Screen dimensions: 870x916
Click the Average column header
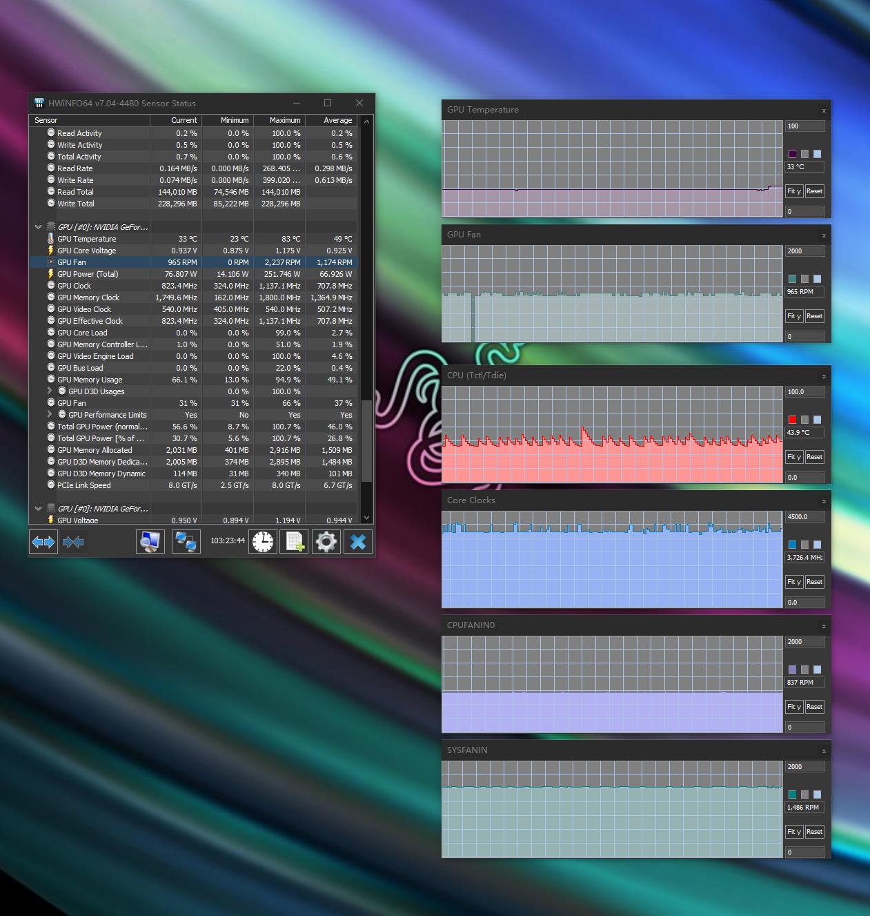(331, 120)
